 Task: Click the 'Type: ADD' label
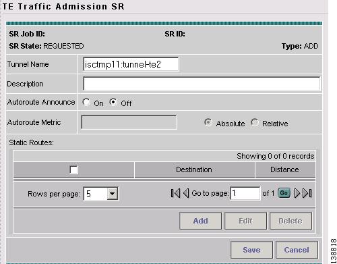click(x=300, y=46)
